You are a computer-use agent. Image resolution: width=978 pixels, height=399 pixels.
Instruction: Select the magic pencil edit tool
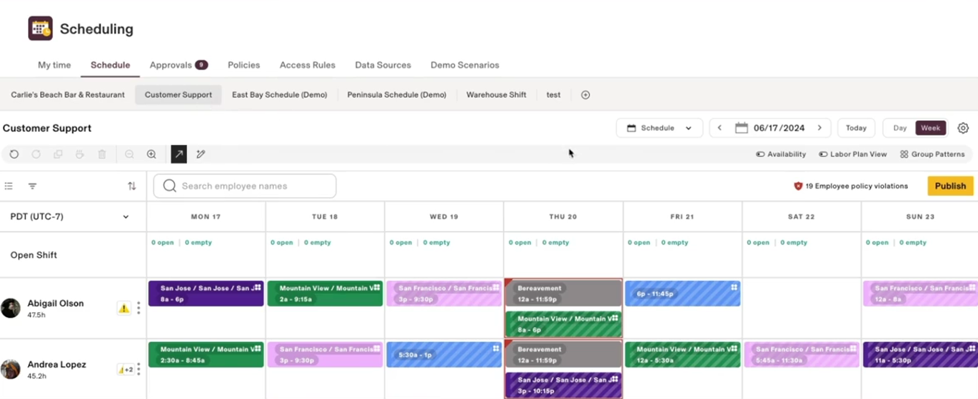tap(201, 154)
